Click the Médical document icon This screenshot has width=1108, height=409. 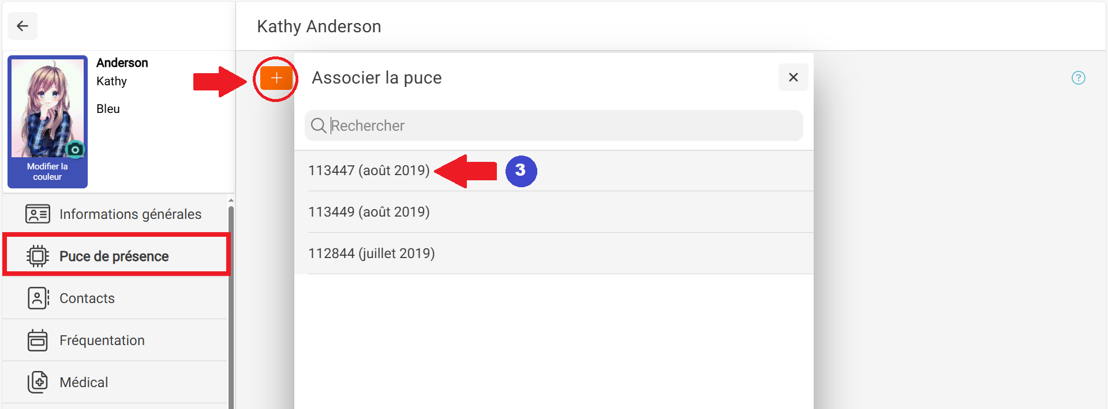click(x=38, y=382)
